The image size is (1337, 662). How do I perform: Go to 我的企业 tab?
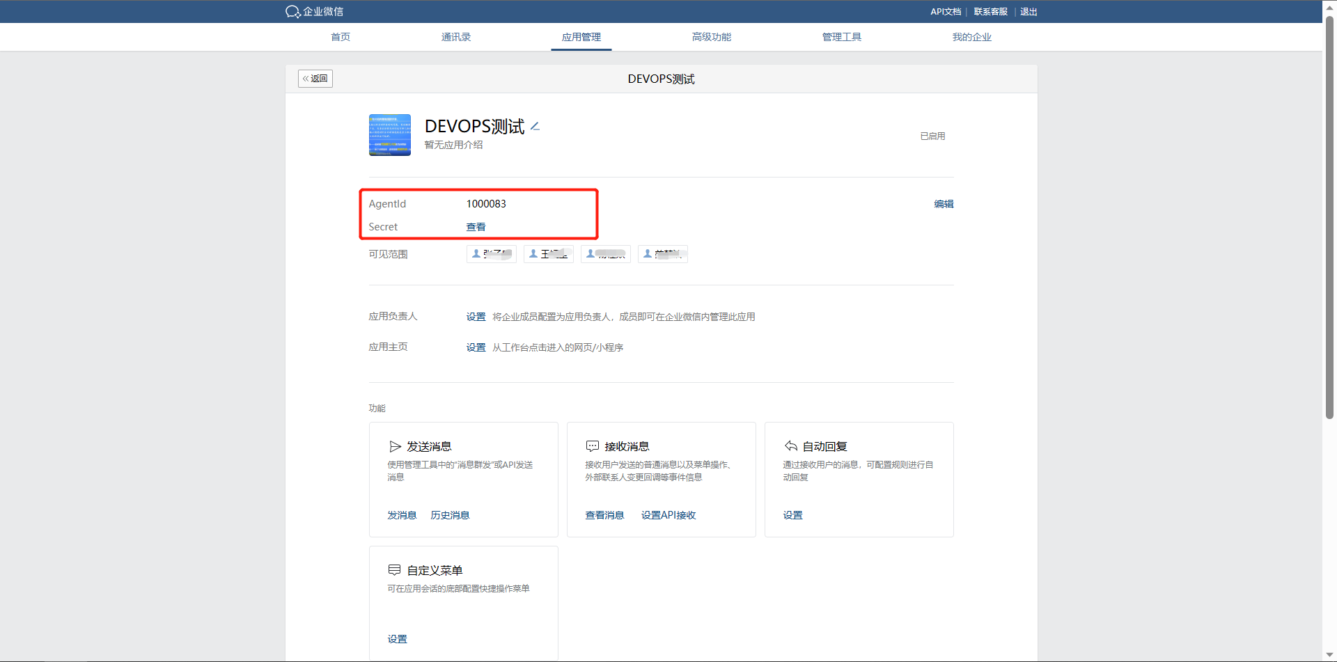coord(971,37)
